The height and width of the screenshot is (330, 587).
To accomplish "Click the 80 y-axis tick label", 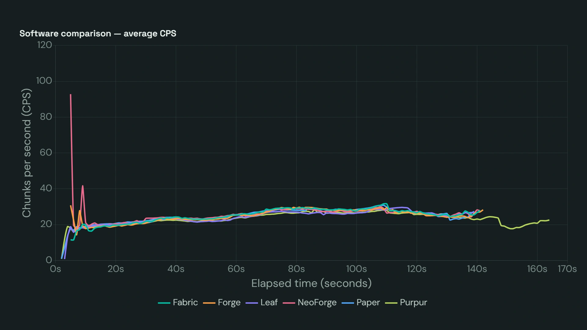I will point(46,117).
